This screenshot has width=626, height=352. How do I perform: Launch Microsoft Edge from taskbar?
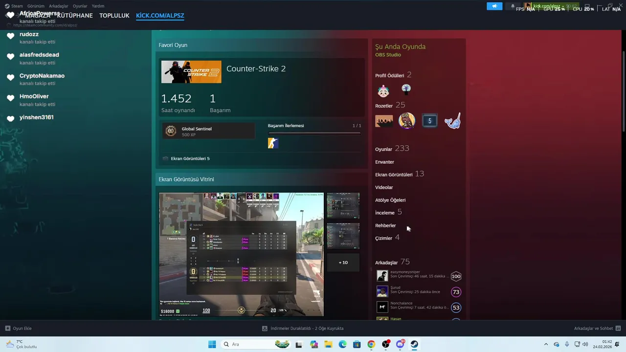coord(342,344)
